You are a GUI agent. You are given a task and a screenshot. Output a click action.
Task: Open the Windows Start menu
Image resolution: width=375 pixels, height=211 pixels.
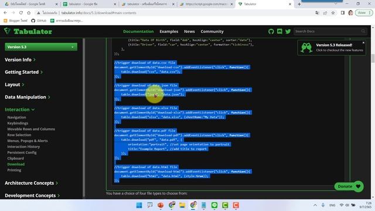coord(139,205)
